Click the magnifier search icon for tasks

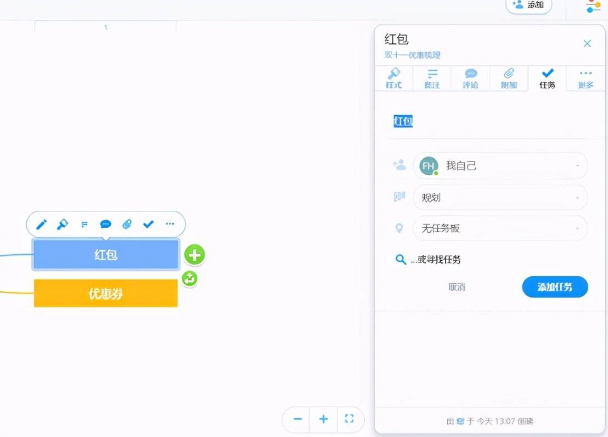(x=401, y=259)
